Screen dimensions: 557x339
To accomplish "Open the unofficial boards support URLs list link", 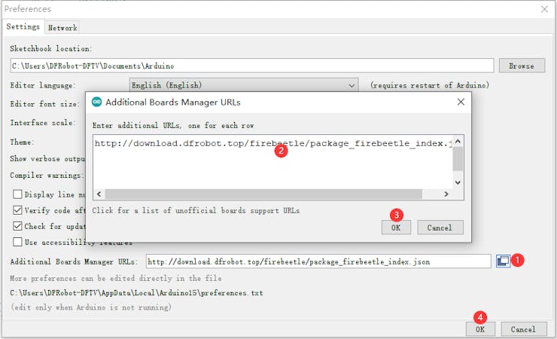I will click(196, 210).
